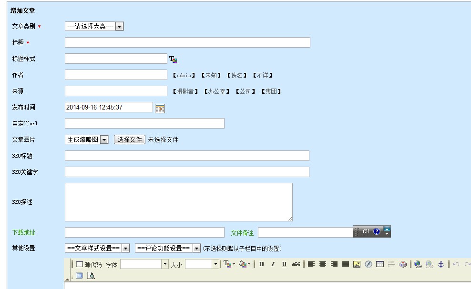
Task: Open the calendar picker beside publish time
Action: tap(160, 108)
